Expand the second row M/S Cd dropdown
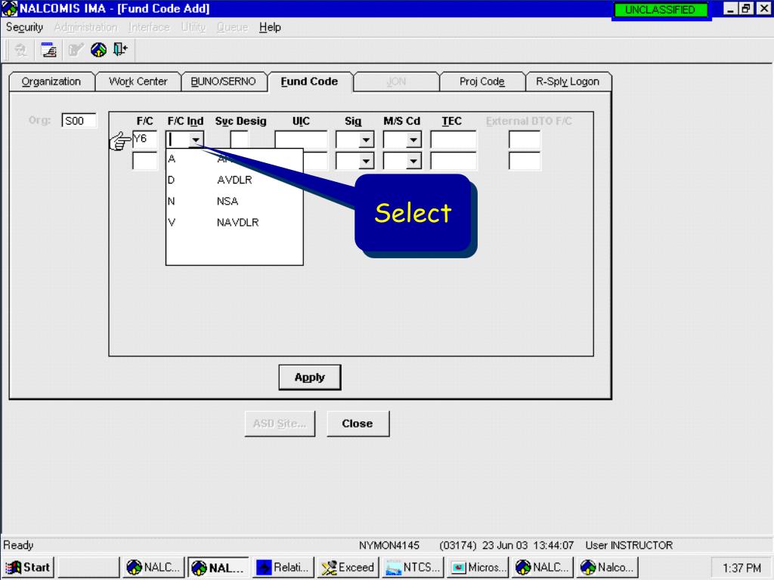 coord(413,161)
